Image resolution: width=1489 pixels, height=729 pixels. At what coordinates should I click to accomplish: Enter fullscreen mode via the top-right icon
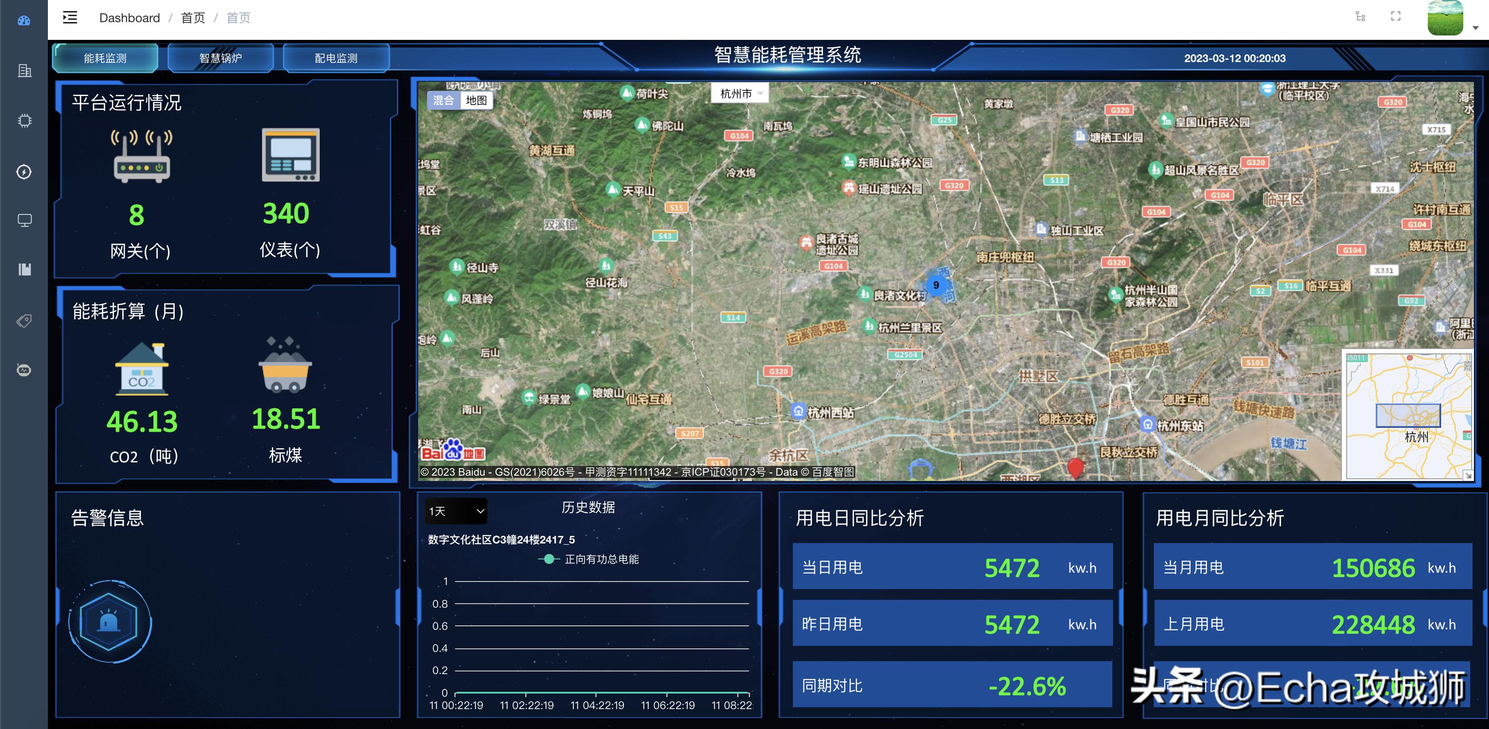1395,17
